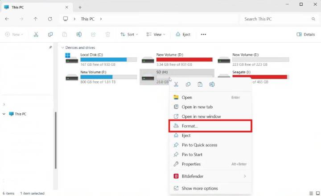Open the New dropdown
Image resolution: width=321 pixels, height=196 pixels.
[x=14, y=34]
